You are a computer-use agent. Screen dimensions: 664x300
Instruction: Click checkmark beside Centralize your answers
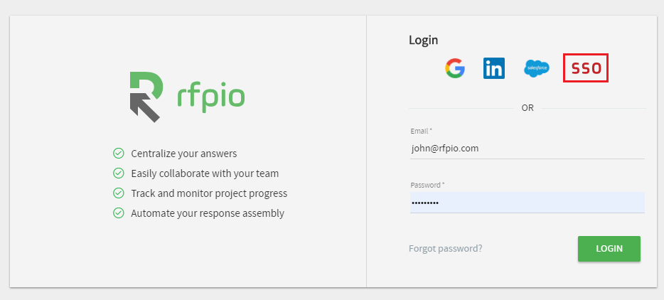[x=119, y=154]
